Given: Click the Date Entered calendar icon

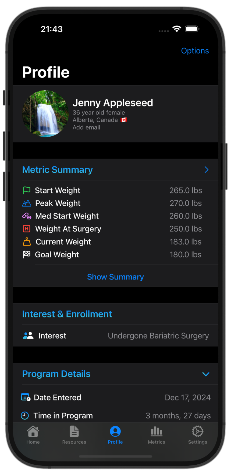Looking at the screenshot, I should click(x=26, y=397).
